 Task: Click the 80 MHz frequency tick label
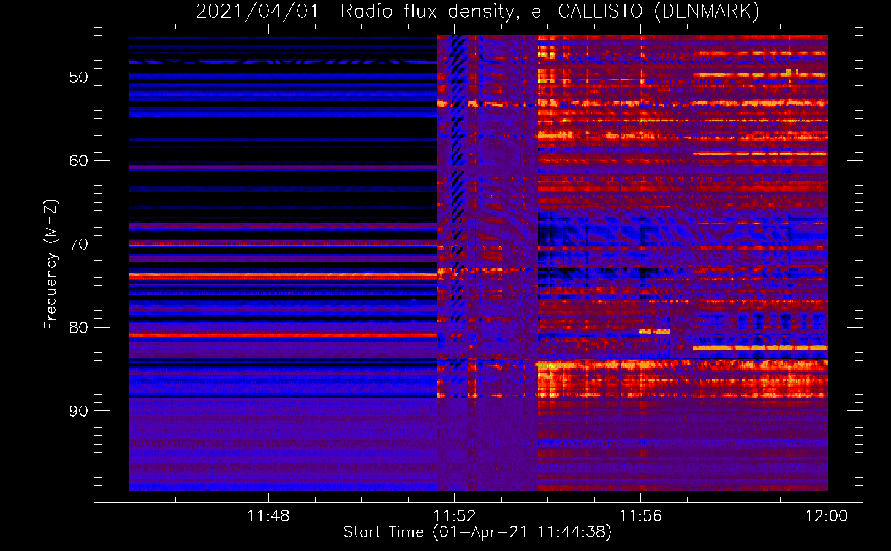[x=78, y=328]
